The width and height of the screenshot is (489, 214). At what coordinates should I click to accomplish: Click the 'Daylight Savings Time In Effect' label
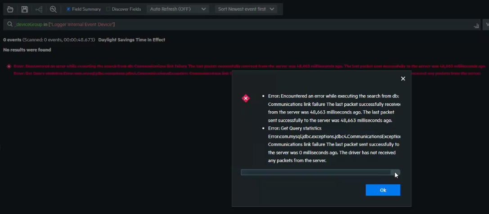tap(131, 40)
